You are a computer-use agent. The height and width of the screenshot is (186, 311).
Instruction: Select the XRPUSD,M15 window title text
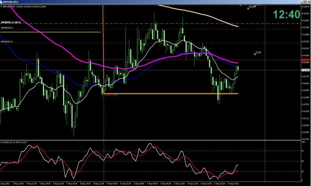click(x=10, y=2)
